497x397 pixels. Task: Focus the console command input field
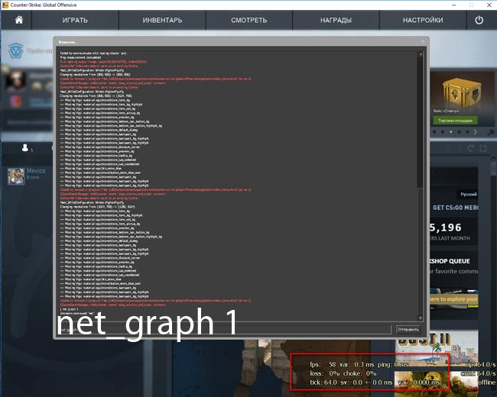click(224, 330)
